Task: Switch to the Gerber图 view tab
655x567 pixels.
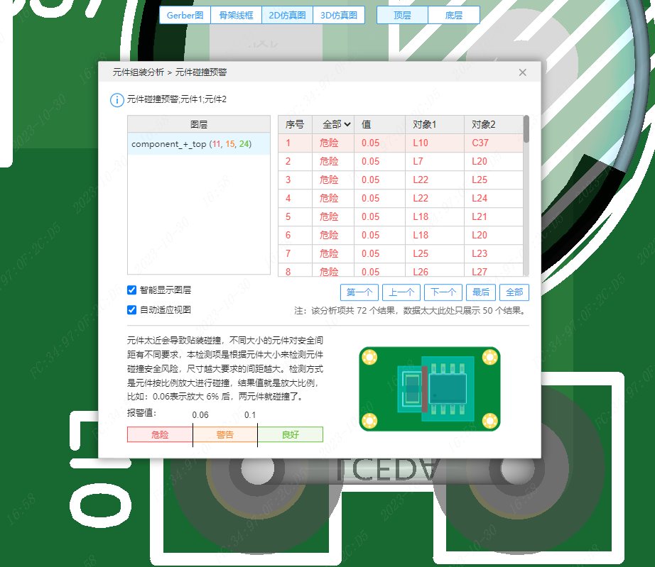Action: tap(185, 15)
